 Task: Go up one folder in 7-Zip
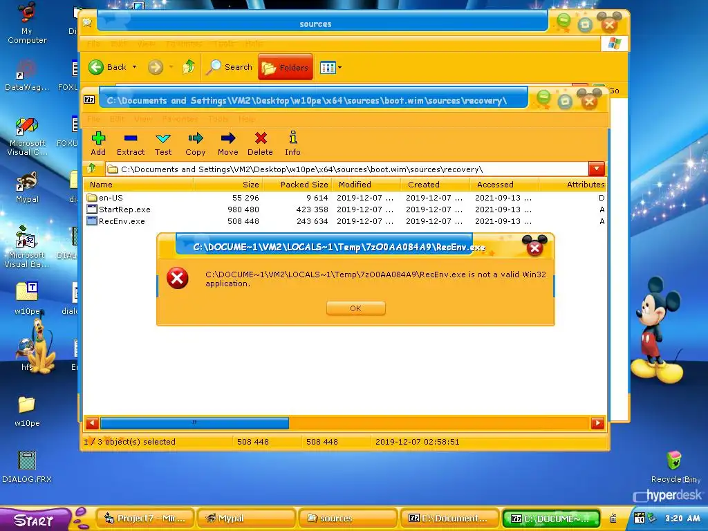pos(92,169)
